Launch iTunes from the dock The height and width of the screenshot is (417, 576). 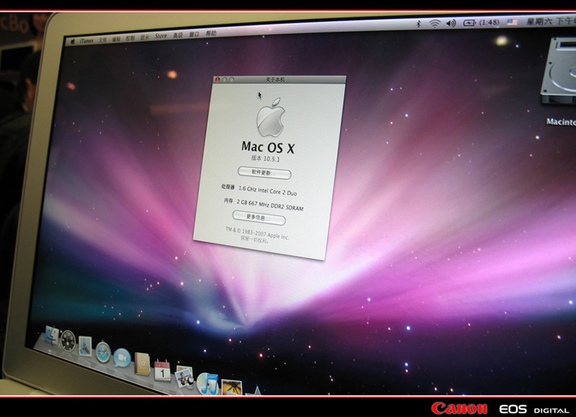click(207, 383)
